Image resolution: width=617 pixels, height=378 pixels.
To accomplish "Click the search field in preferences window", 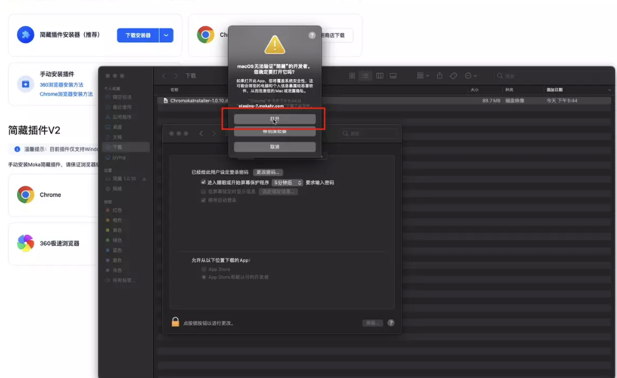I will click(369, 133).
